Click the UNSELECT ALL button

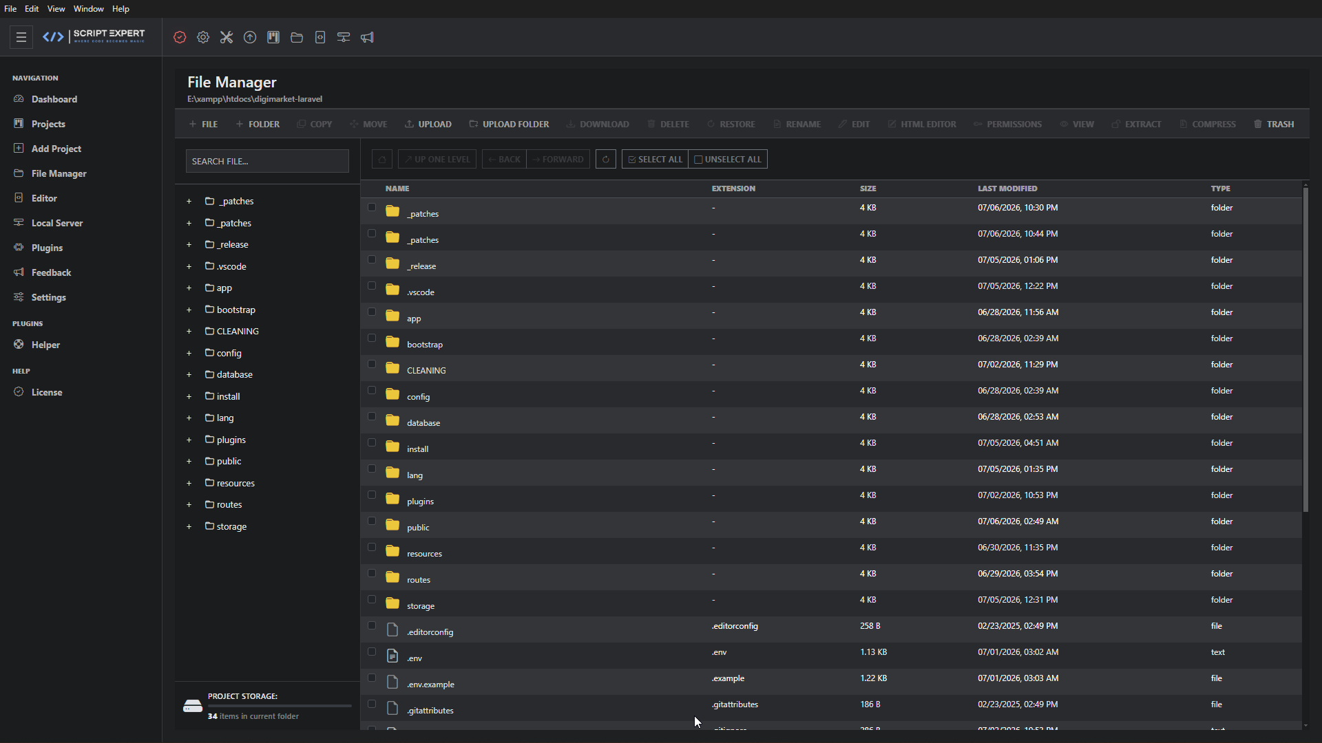(728, 159)
